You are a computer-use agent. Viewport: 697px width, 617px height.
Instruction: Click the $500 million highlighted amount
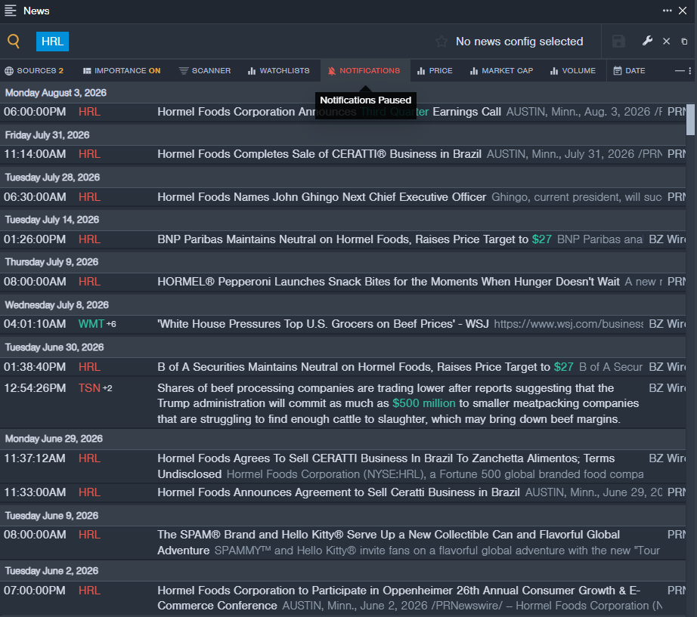point(423,403)
